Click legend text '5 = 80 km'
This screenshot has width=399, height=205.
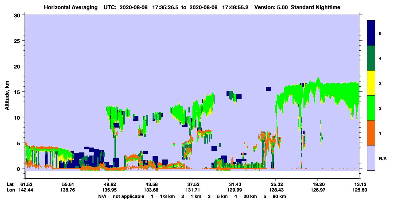pos(275,196)
